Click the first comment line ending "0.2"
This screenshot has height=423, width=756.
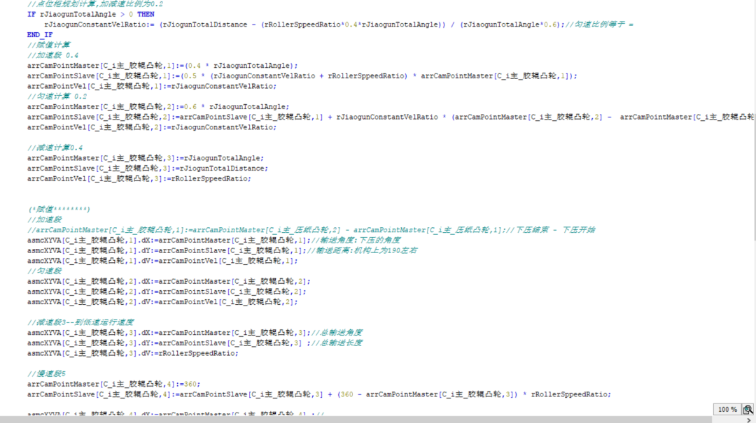click(x=95, y=4)
